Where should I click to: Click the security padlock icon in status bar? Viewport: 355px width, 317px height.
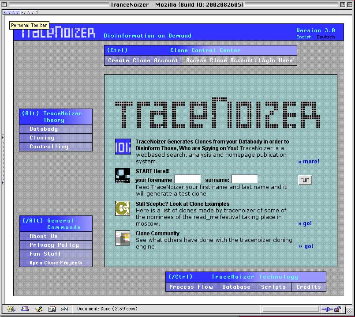[x=337, y=309]
